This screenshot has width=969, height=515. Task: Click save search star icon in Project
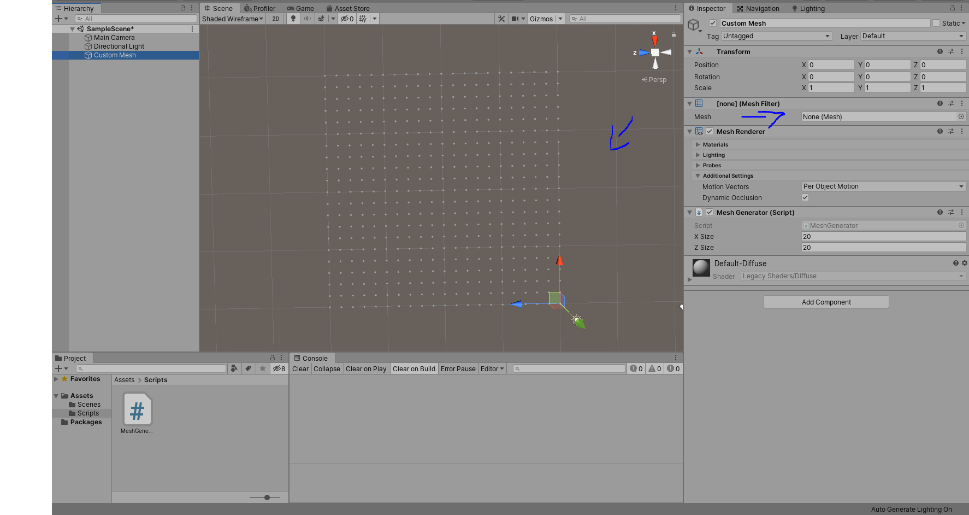pyautogui.click(x=263, y=368)
